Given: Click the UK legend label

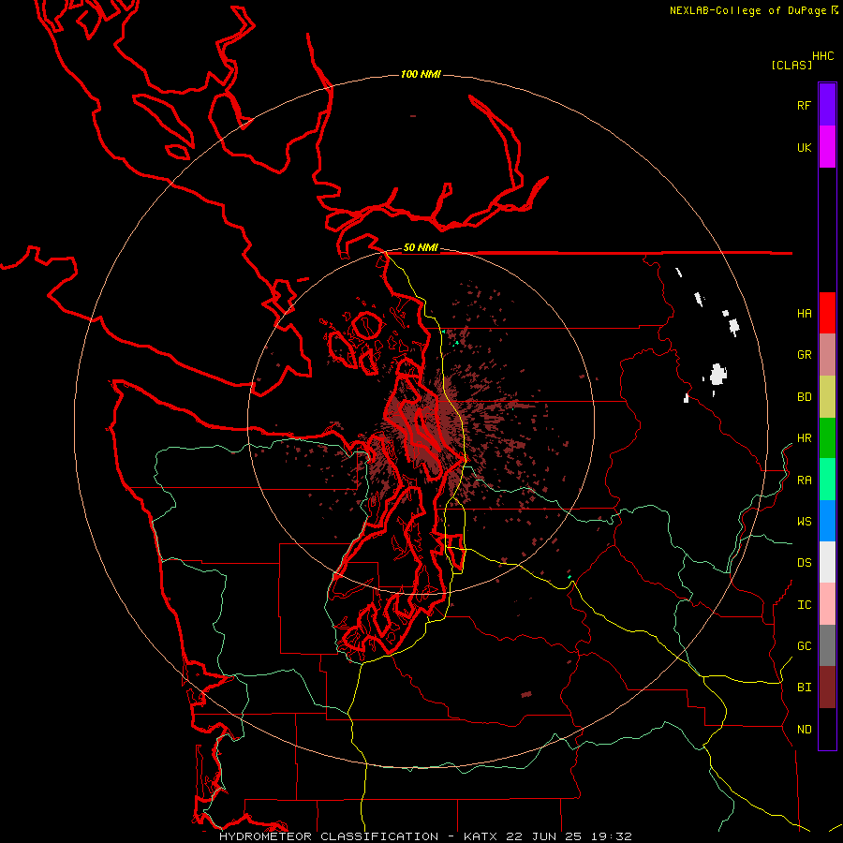Looking at the screenshot, I should (804, 147).
